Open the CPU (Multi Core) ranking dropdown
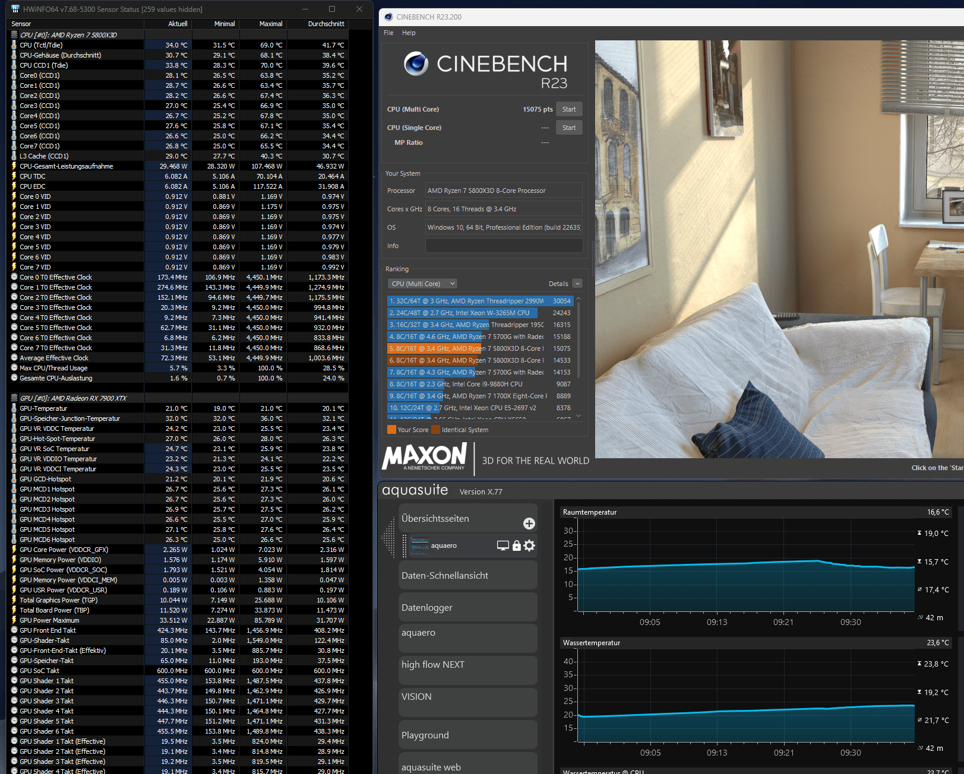964x774 pixels. [x=422, y=284]
